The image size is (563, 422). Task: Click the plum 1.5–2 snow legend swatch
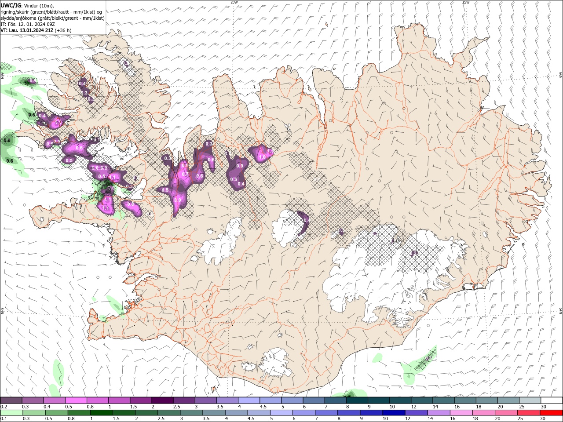[141, 400]
